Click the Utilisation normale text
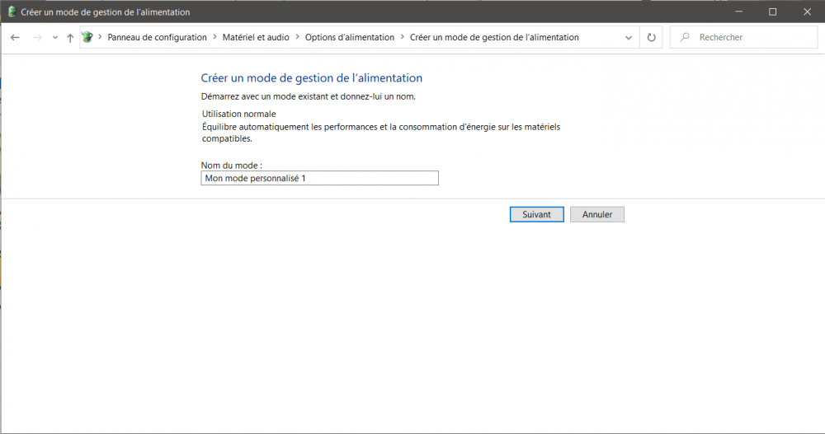 (x=239, y=114)
